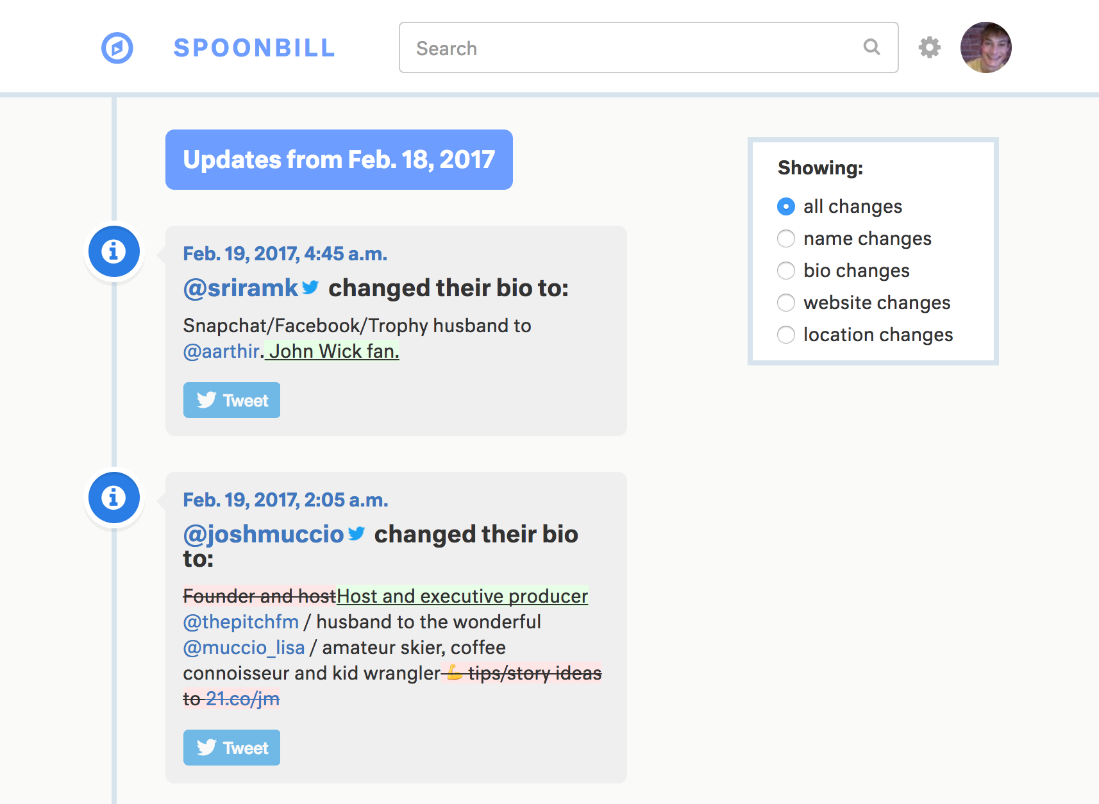Open the @sriramk profile link
This screenshot has height=804, width=1099.
pos(240,289)
